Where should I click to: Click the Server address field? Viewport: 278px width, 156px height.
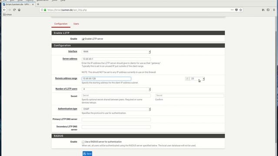116,59
